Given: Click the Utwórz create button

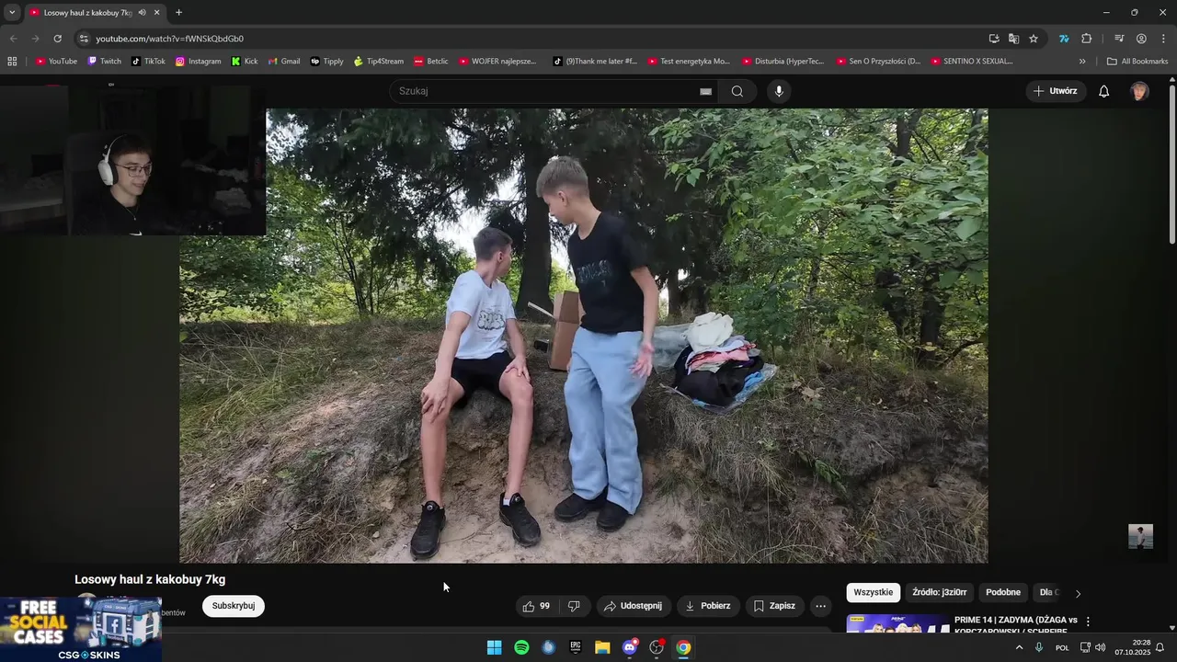Looking at the screenshot, I should 1056,91.
